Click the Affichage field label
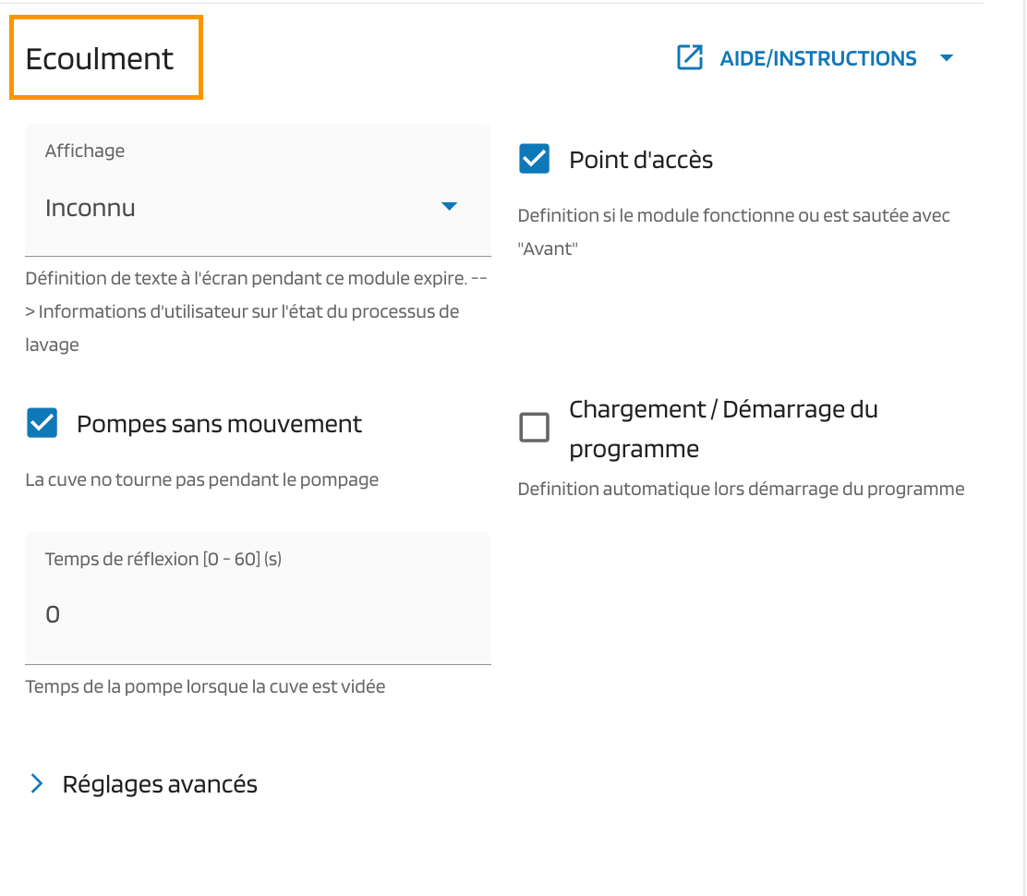 pyautogui.click(x=85, y=151)
